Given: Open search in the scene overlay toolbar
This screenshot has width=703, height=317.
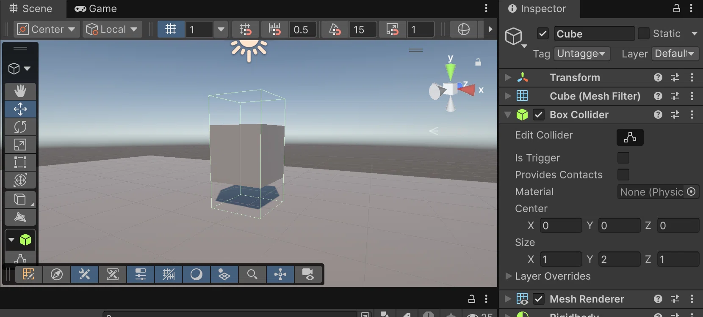Looking at the screenshot, I should (252, 275).
